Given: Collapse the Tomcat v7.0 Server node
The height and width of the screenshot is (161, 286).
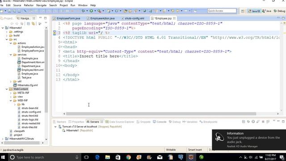Looking at the screenshot, I should tap(55, 127).
